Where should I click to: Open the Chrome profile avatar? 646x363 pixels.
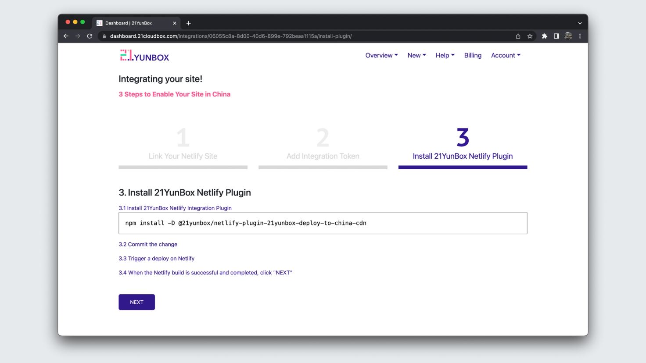click(x=568, y=36)
